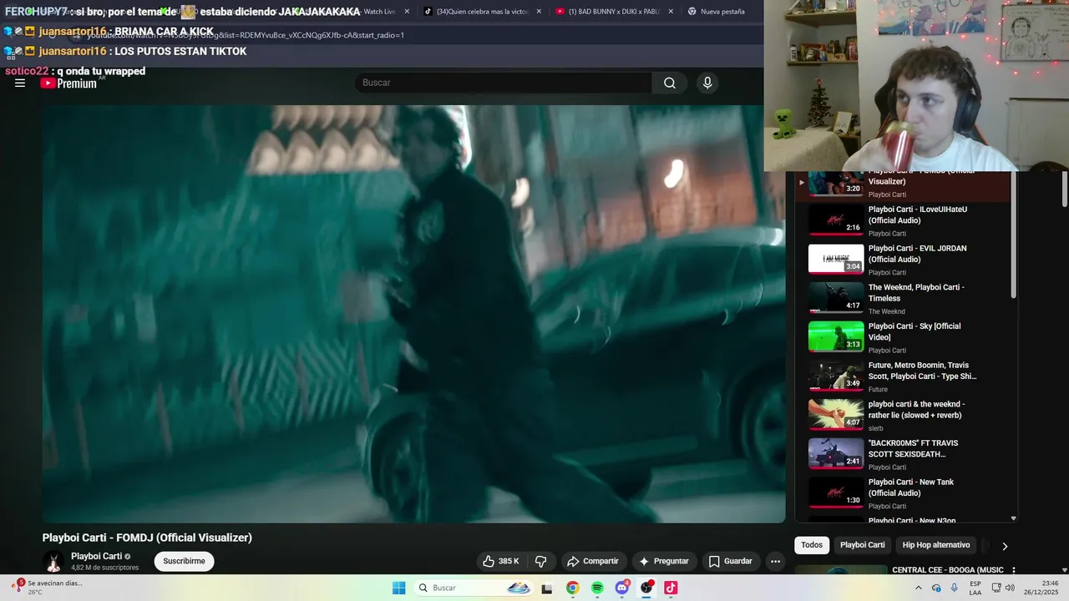This screenshot has width=1069, height=601.
Task: Open OBS Studio from taskbar
Action: pyautogui.click(x=646, y=588)
